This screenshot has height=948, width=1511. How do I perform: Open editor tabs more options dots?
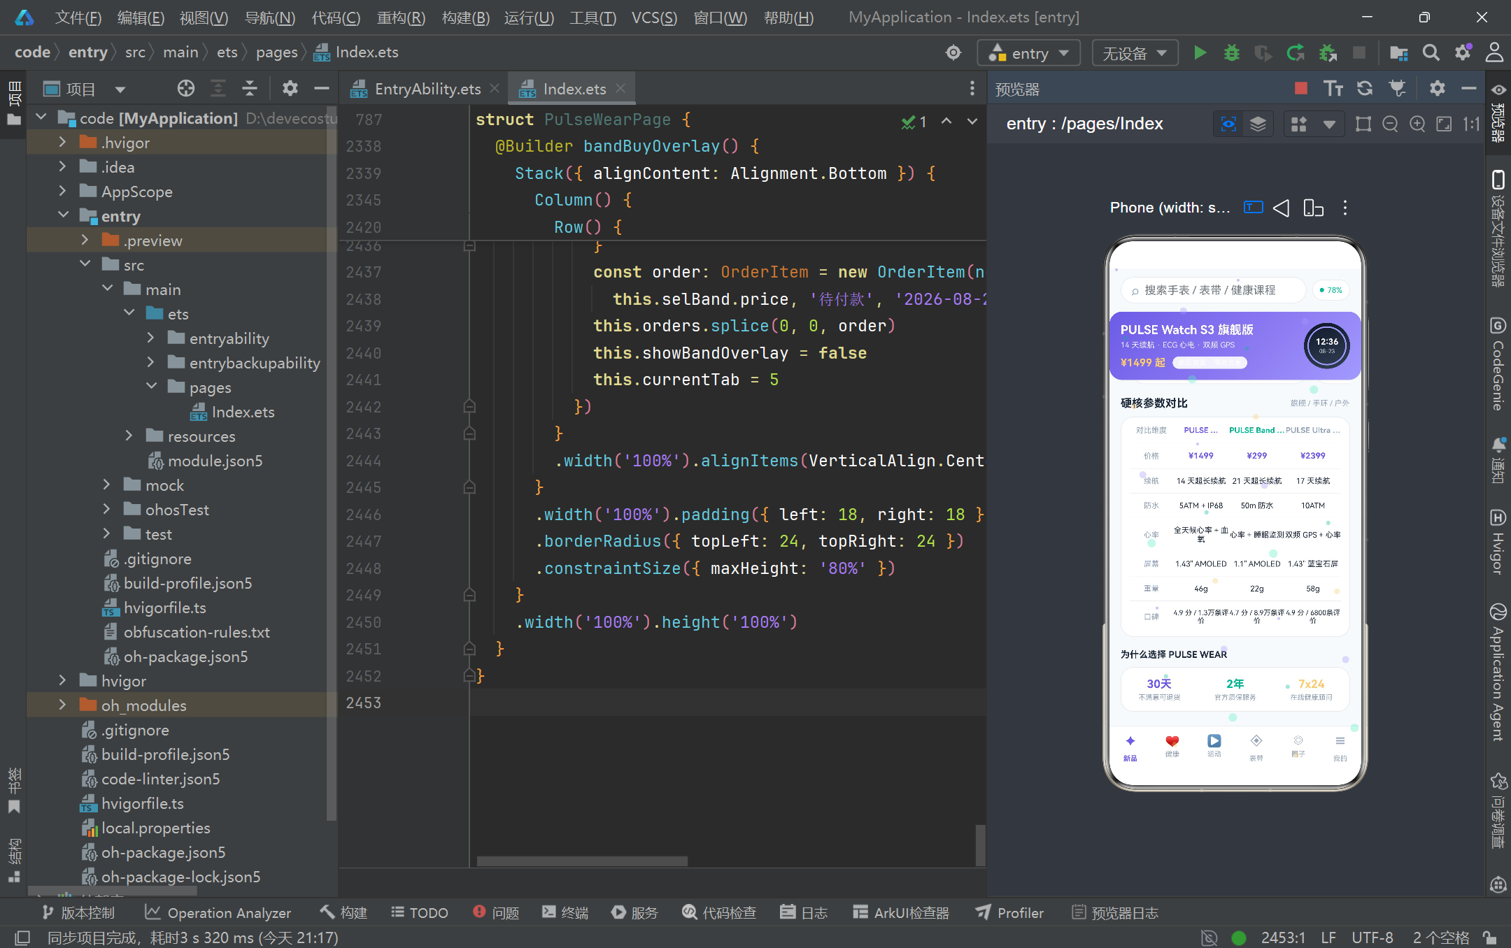pyautogui.click(x=972, y=88)
